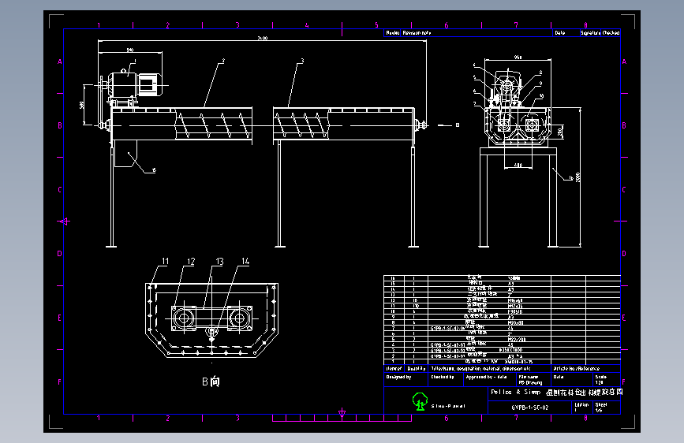Click the 'Checked' cell in revision block

[x=611, y=32]
